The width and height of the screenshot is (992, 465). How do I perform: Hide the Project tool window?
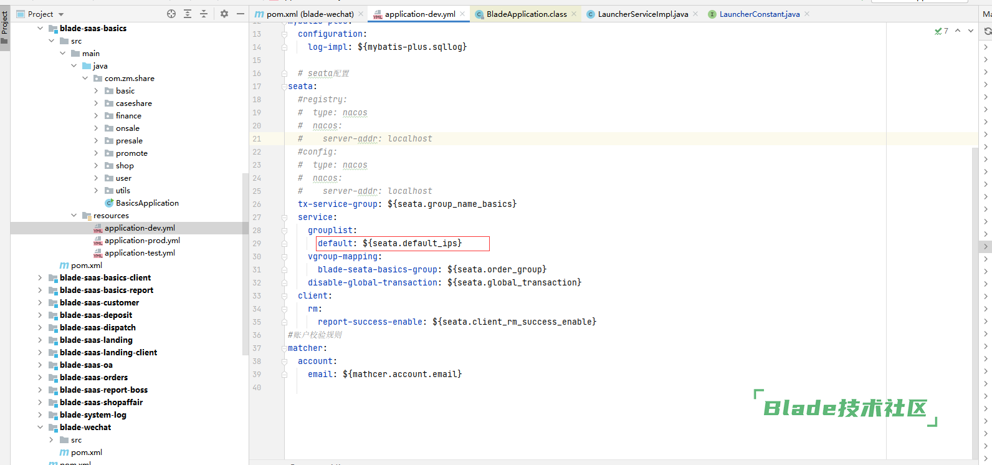pos(241,14)
